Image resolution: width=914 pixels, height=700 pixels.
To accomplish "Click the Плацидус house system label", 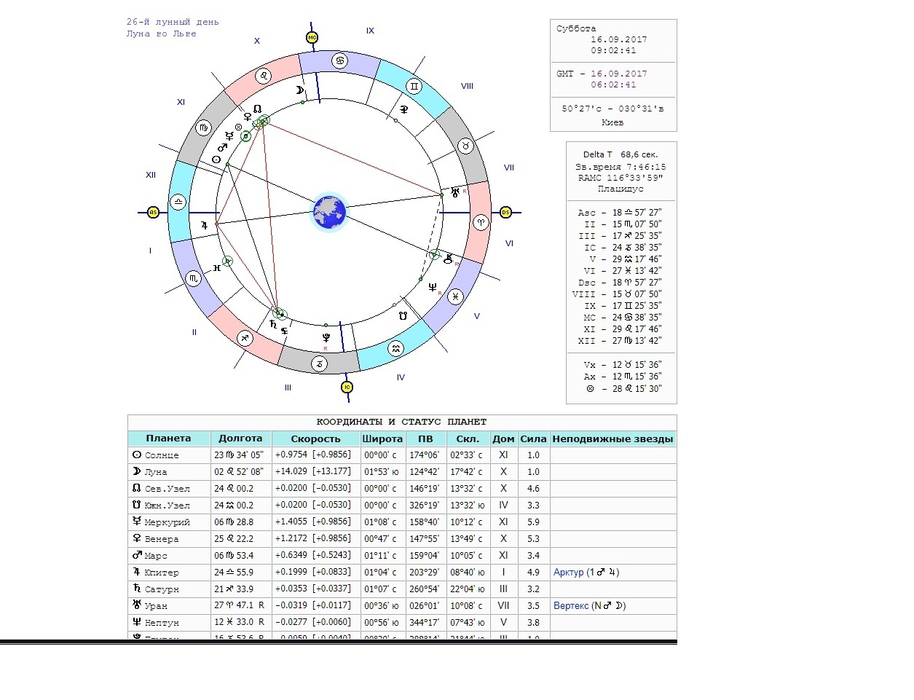I will (621, 189).
